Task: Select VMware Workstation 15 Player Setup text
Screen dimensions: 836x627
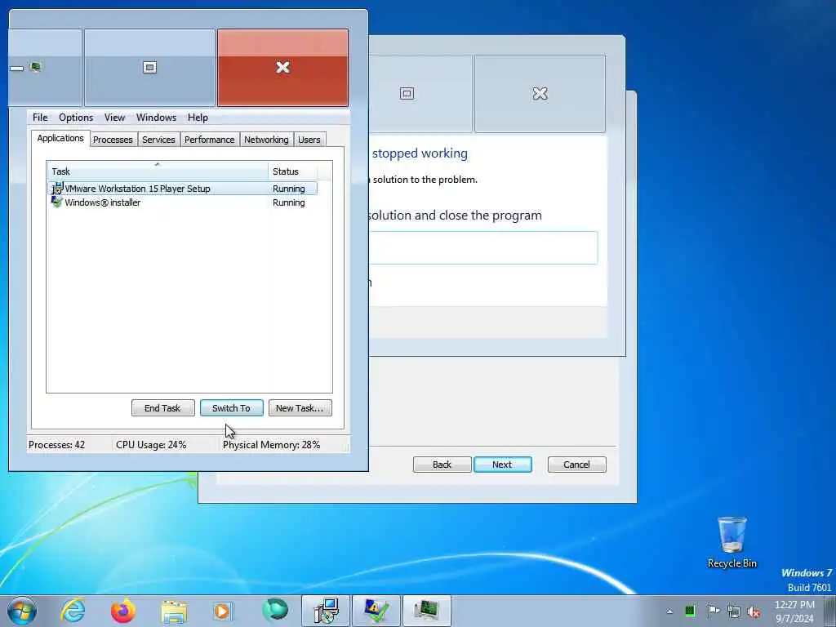Action: [x=137, y=189]
